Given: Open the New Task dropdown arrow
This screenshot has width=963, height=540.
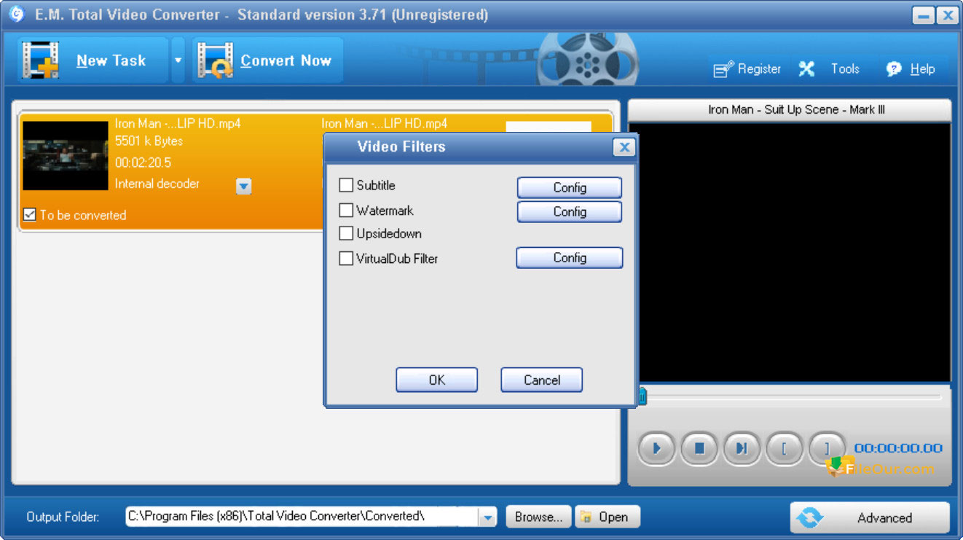Looking at the screenshot, I should 178,60.
